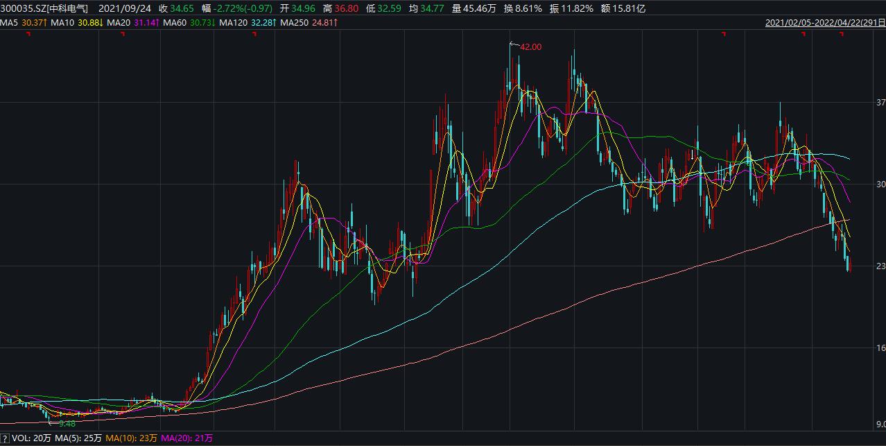Open the 2021/02/05-2022/04/22 date range link
This screenshot has height=446, width=886.
coord(824,23)
